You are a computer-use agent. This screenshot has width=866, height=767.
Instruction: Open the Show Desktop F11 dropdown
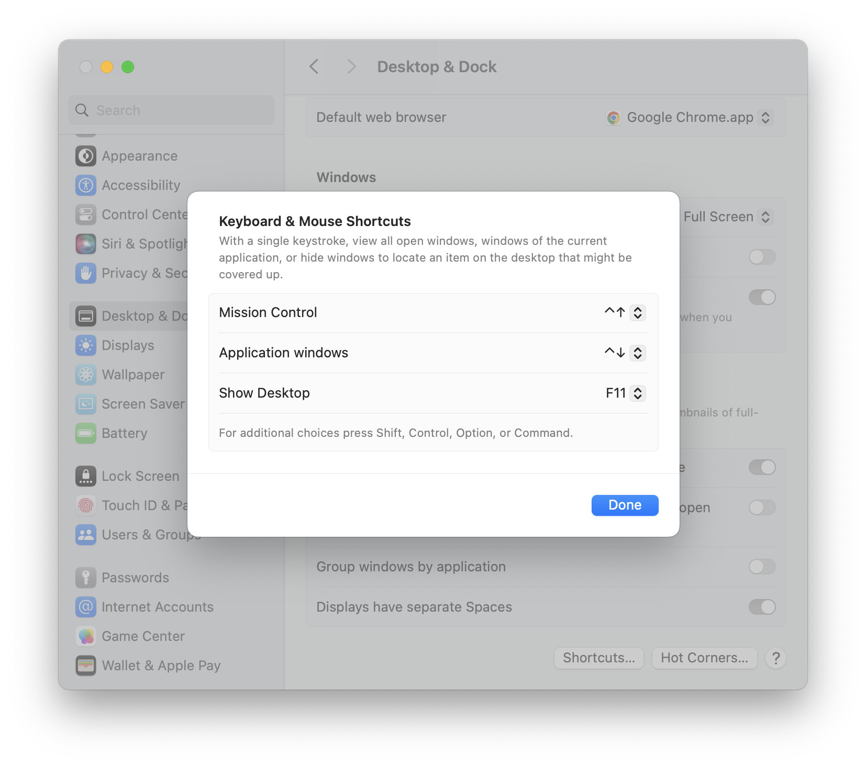[x=638, y=393]
